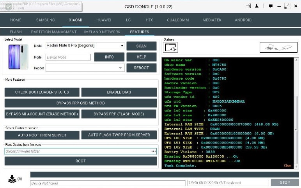Click the log console scrollbar thumb

296,129
